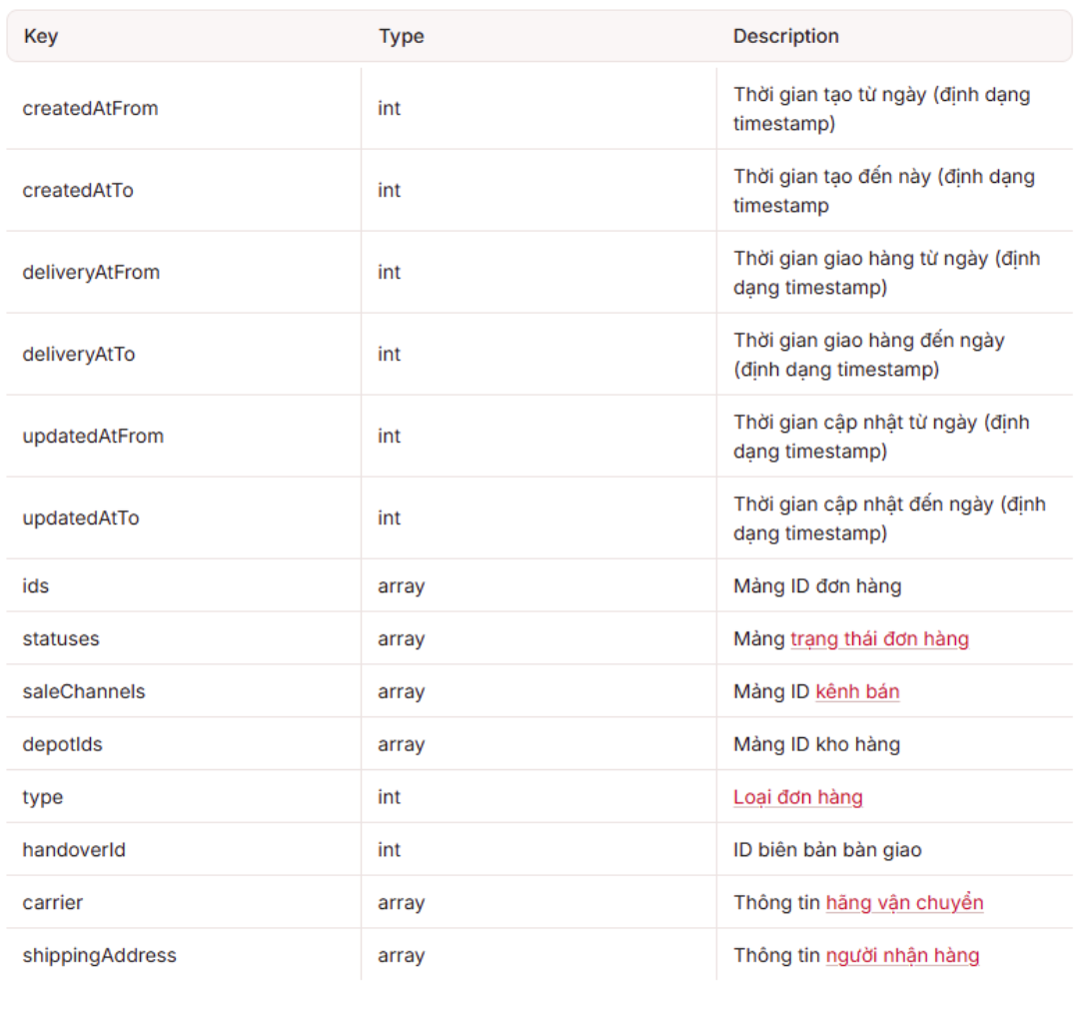Select the depotIds key cell
Image resolution: width=1083 pixels, height=1011 pixels.
point(62,745)
